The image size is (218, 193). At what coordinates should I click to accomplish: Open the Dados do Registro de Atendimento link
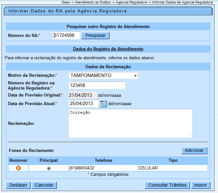point(108,49)
